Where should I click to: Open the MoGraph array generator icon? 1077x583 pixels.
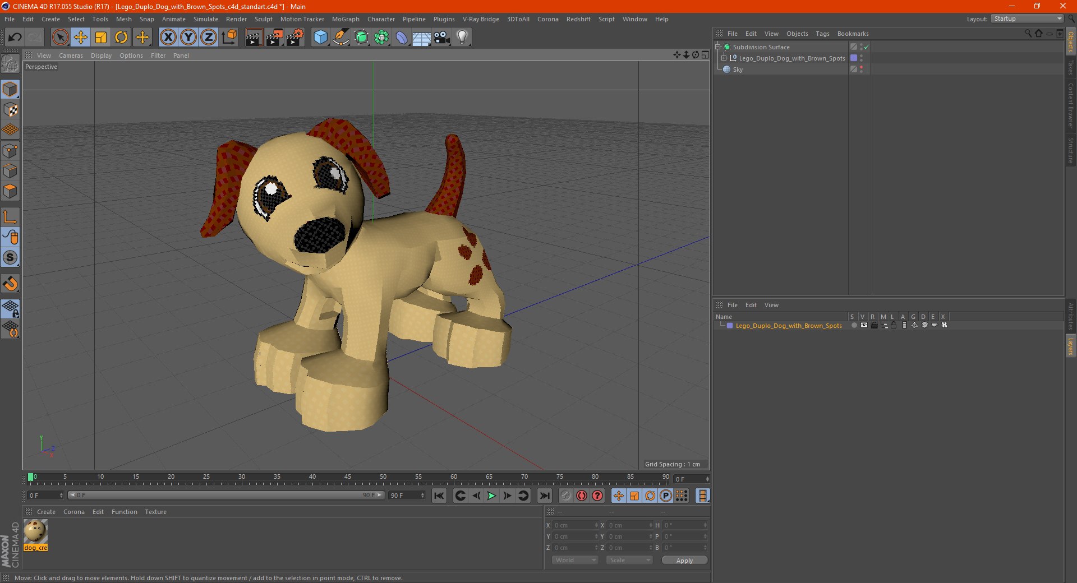pos(381,38)
